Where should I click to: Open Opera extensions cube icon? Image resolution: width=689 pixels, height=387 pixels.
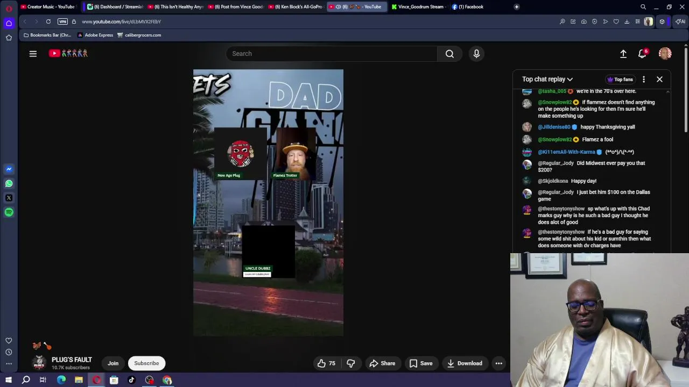coord(662,21)
